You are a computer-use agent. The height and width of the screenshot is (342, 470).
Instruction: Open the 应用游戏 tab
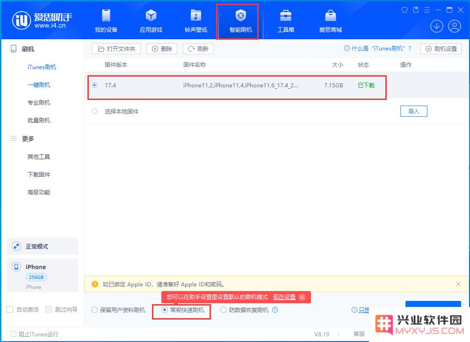click(x=151, y=21)
